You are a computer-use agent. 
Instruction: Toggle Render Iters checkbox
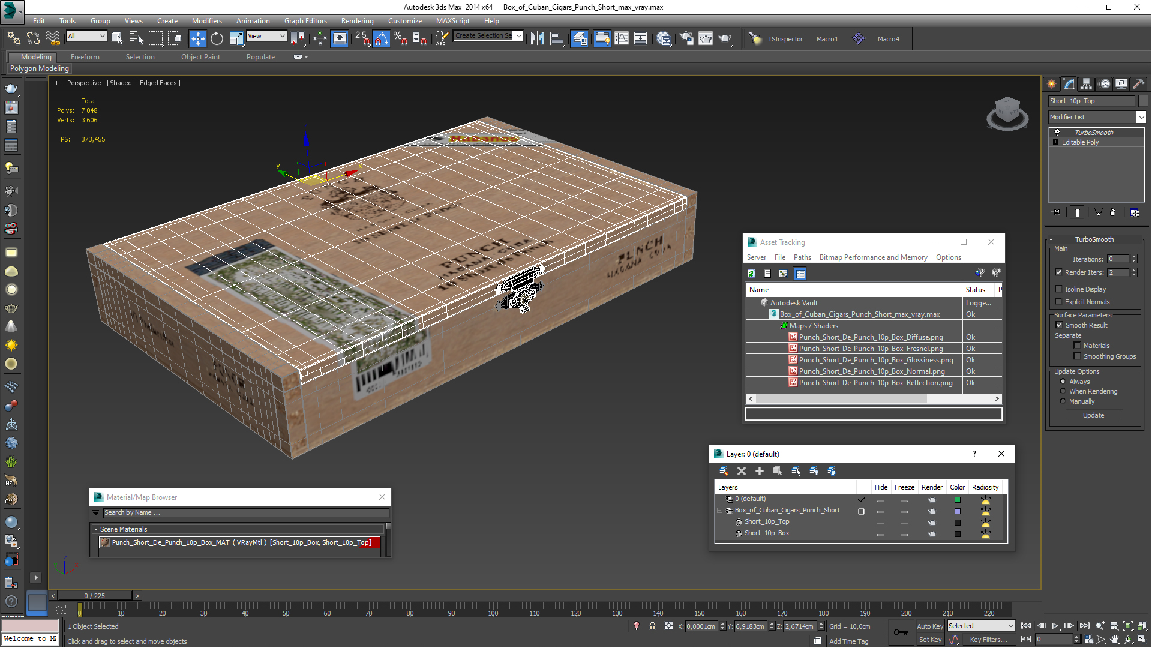[1059, 272]
